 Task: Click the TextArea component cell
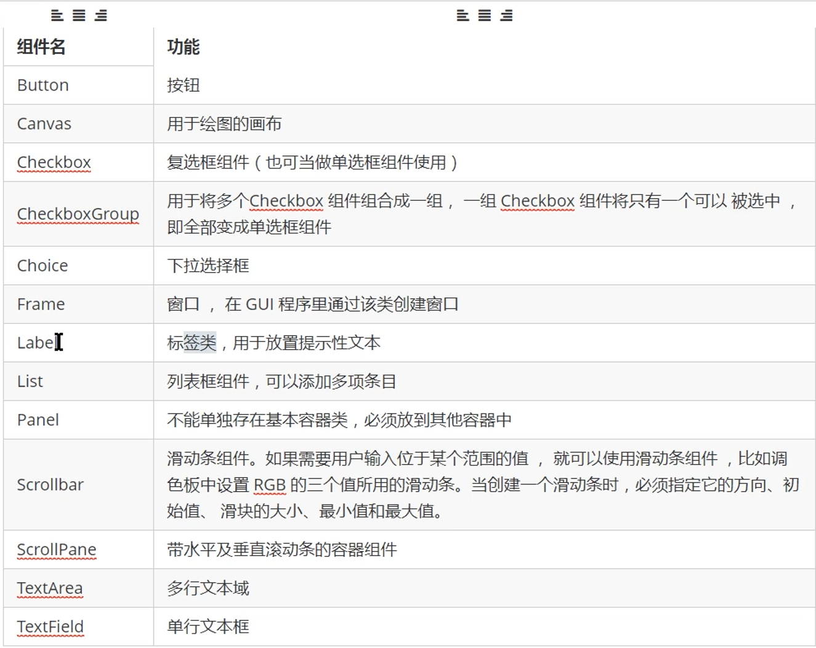78,588
